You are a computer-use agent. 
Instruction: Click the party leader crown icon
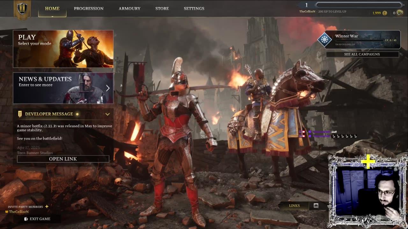6,212
